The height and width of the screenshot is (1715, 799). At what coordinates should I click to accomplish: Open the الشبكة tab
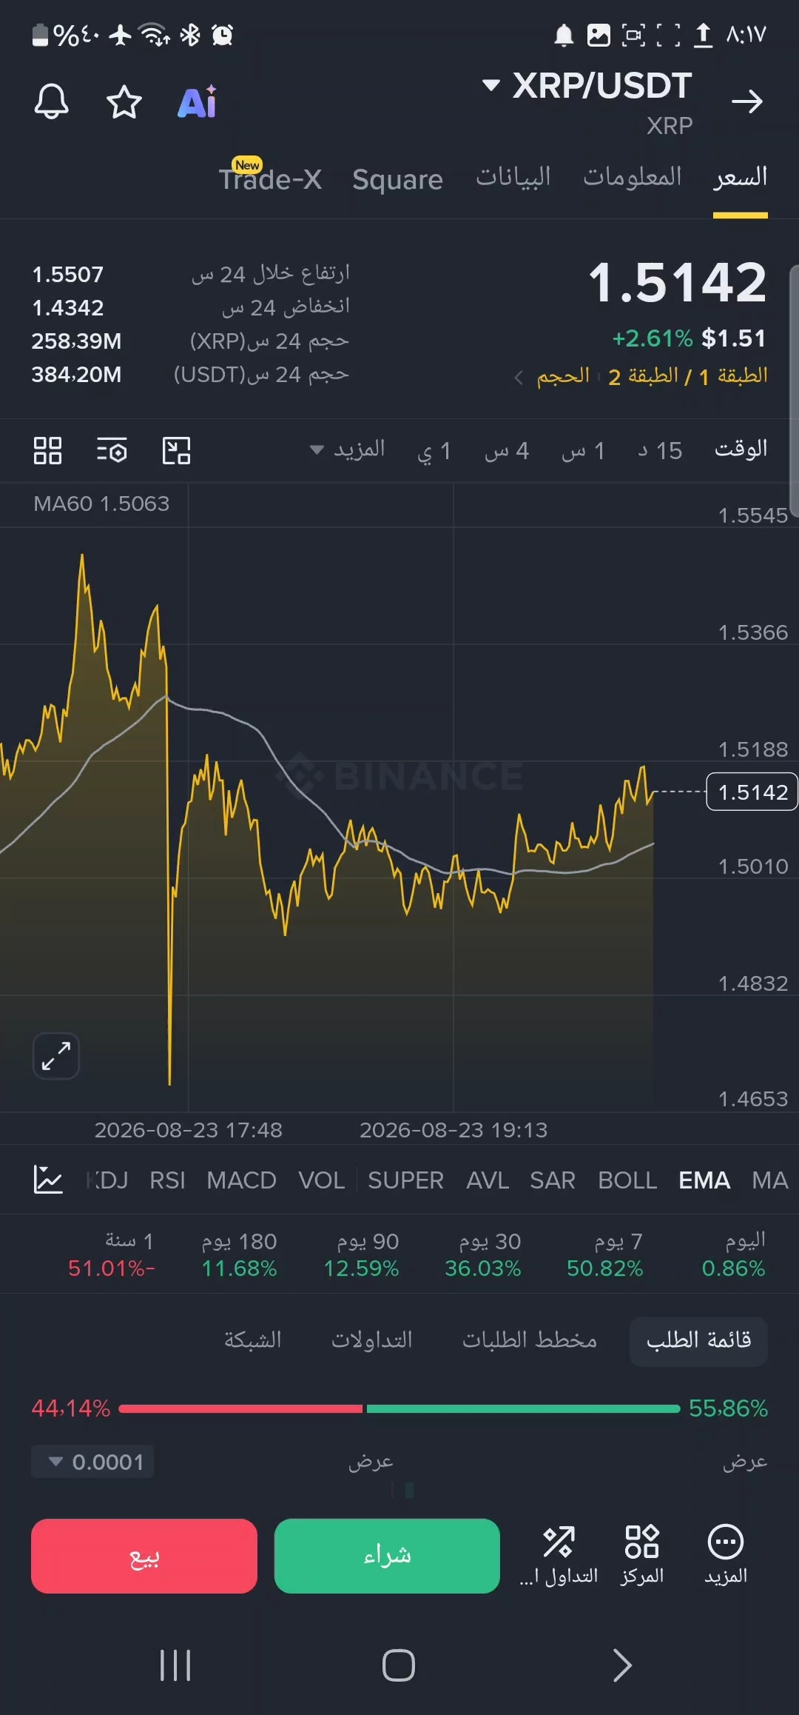pyautogui.click(x=253, y=1340)
